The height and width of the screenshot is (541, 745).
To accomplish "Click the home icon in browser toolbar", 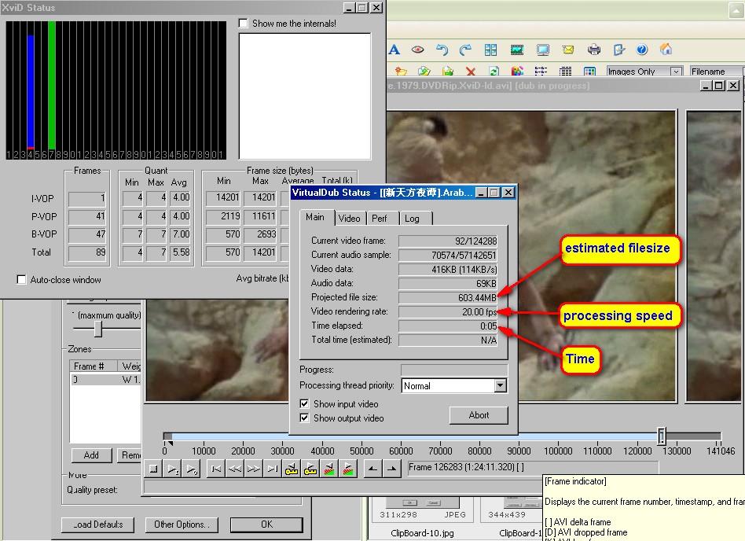I will click(666, 50).
